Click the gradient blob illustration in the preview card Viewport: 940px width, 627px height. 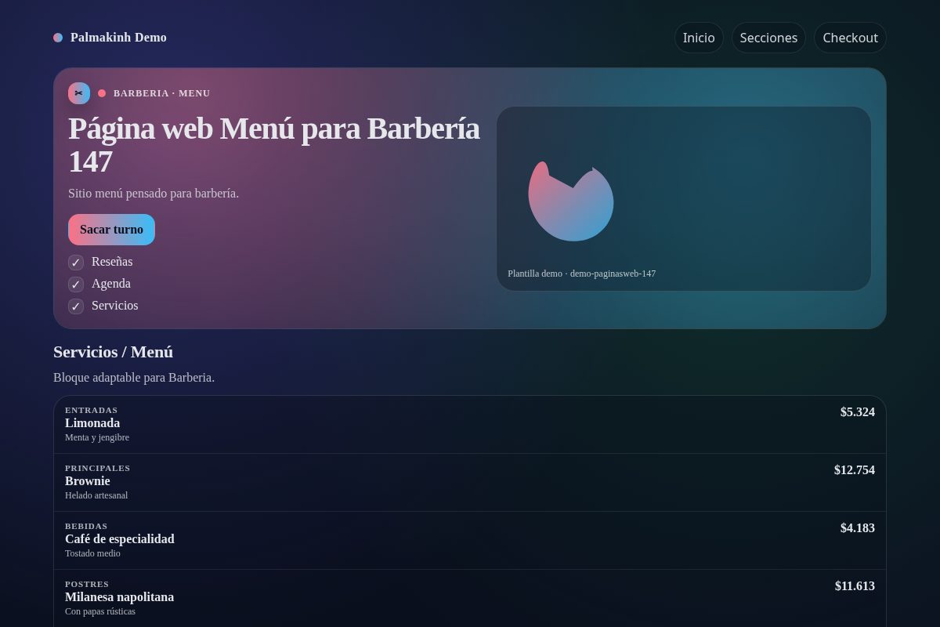(x=571, y=201)
